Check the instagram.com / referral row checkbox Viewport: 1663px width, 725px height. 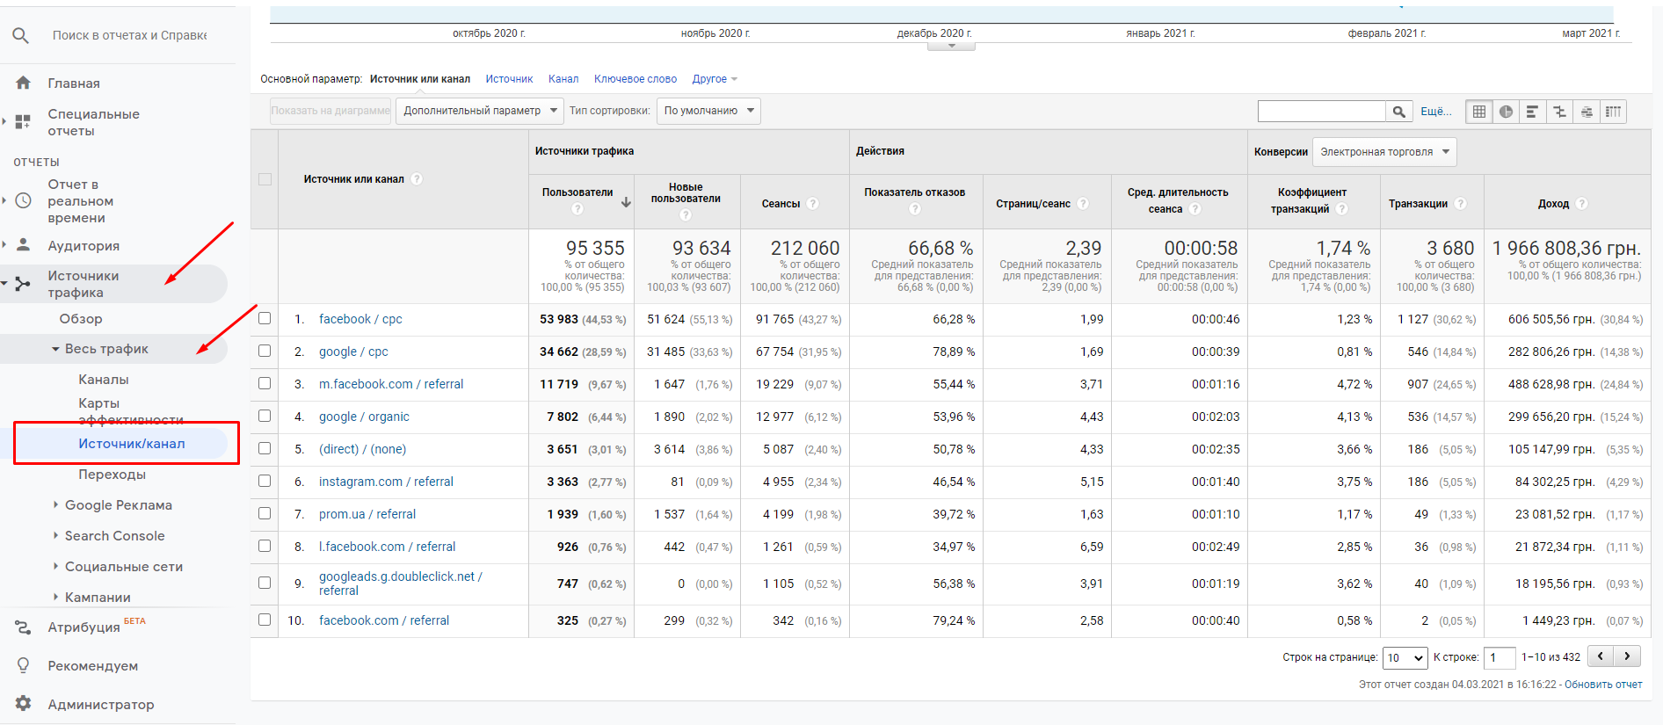[265, 482]
